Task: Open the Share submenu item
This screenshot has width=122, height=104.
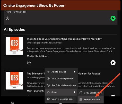Action: [x=61, y=92]
